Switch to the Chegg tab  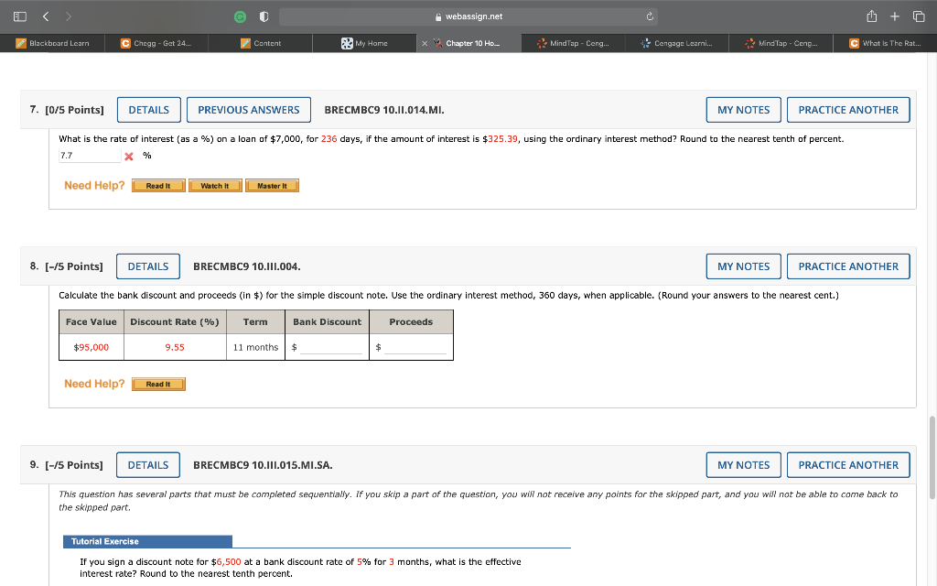[154, 42]
